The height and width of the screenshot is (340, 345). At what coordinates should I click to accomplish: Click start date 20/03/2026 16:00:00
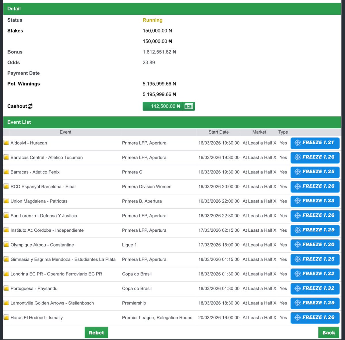pos(219,318)
